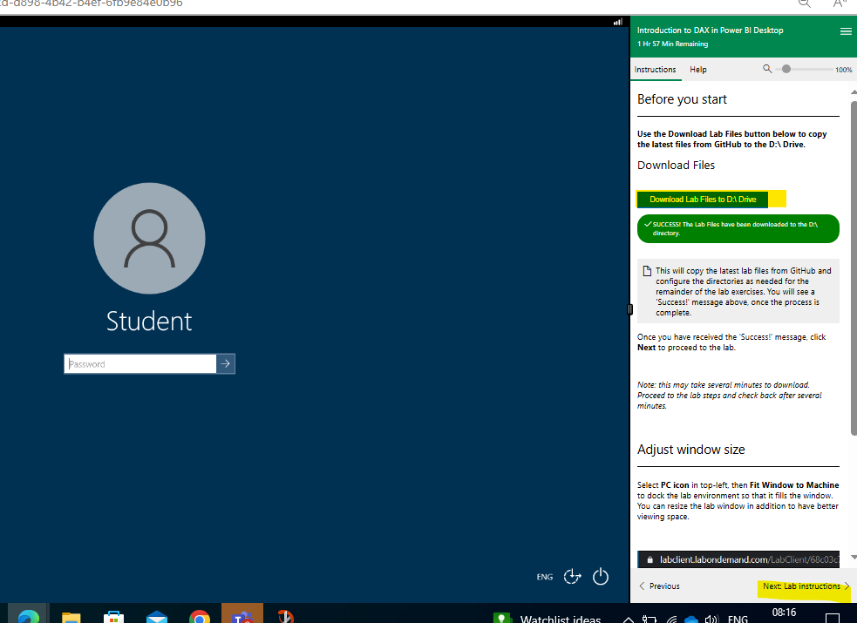Screen dimensions: 857x623
Task: Click the network signal icon in the system tray
Action: point(671,619)
